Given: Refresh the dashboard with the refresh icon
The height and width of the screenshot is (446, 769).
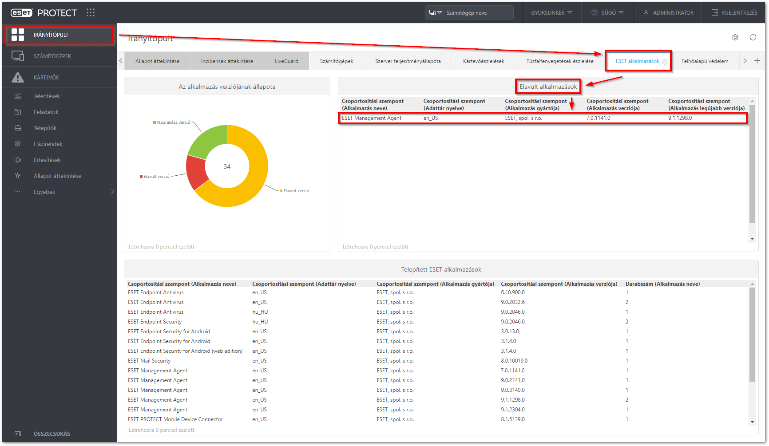Looking at the screenshot, I should [x=753, y=37].
